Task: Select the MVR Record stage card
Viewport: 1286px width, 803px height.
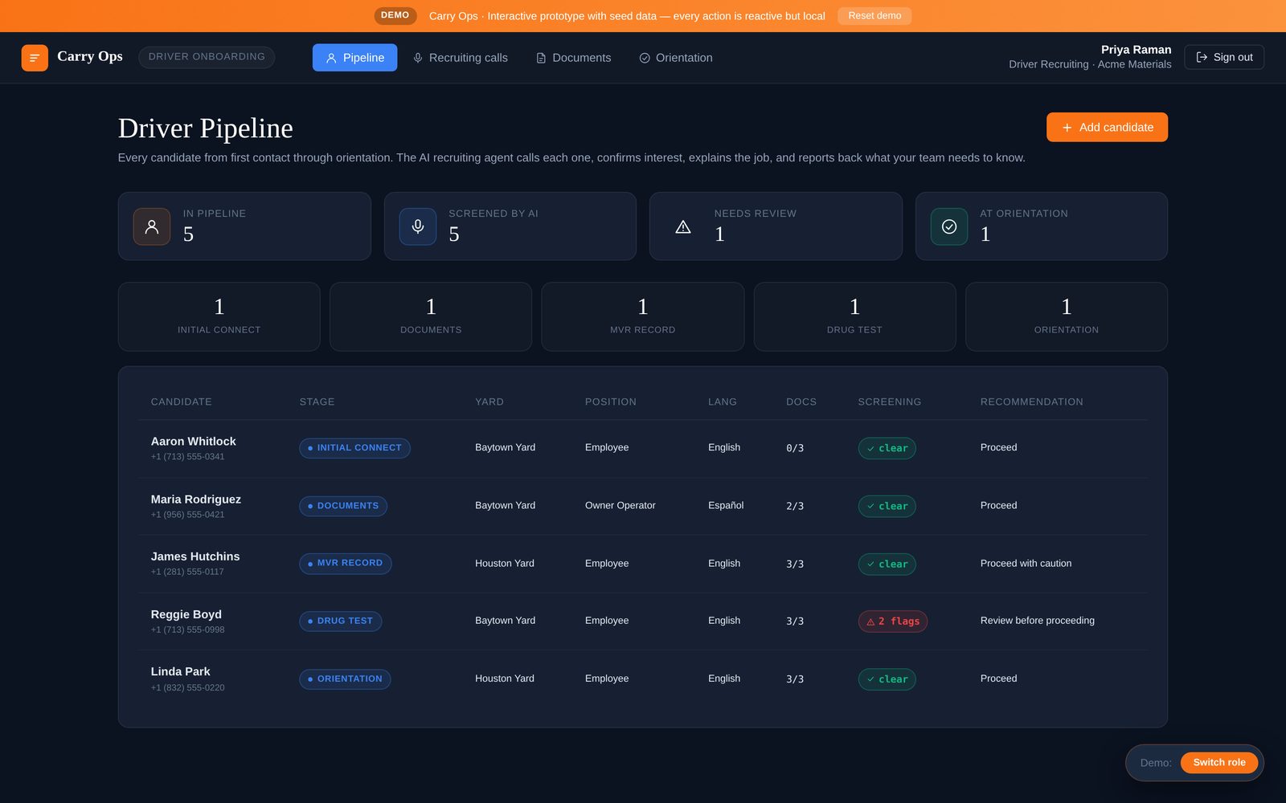Action: pos(643,316)
